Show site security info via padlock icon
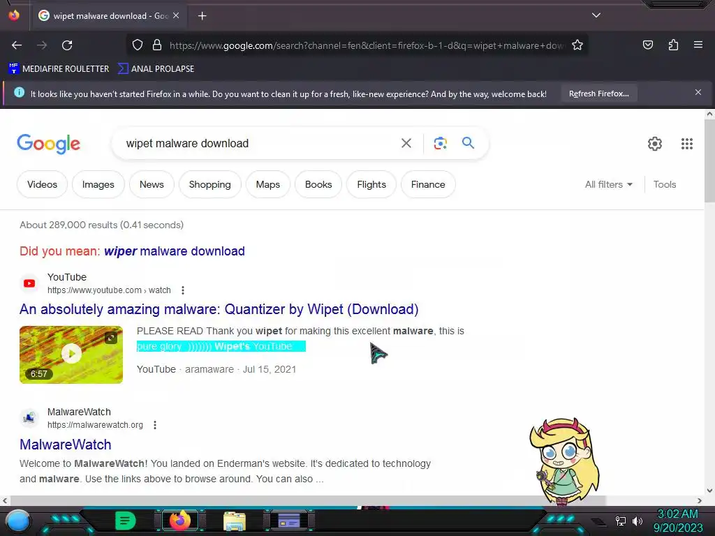This screenshot has width=715, height=536. click(157, 45)
